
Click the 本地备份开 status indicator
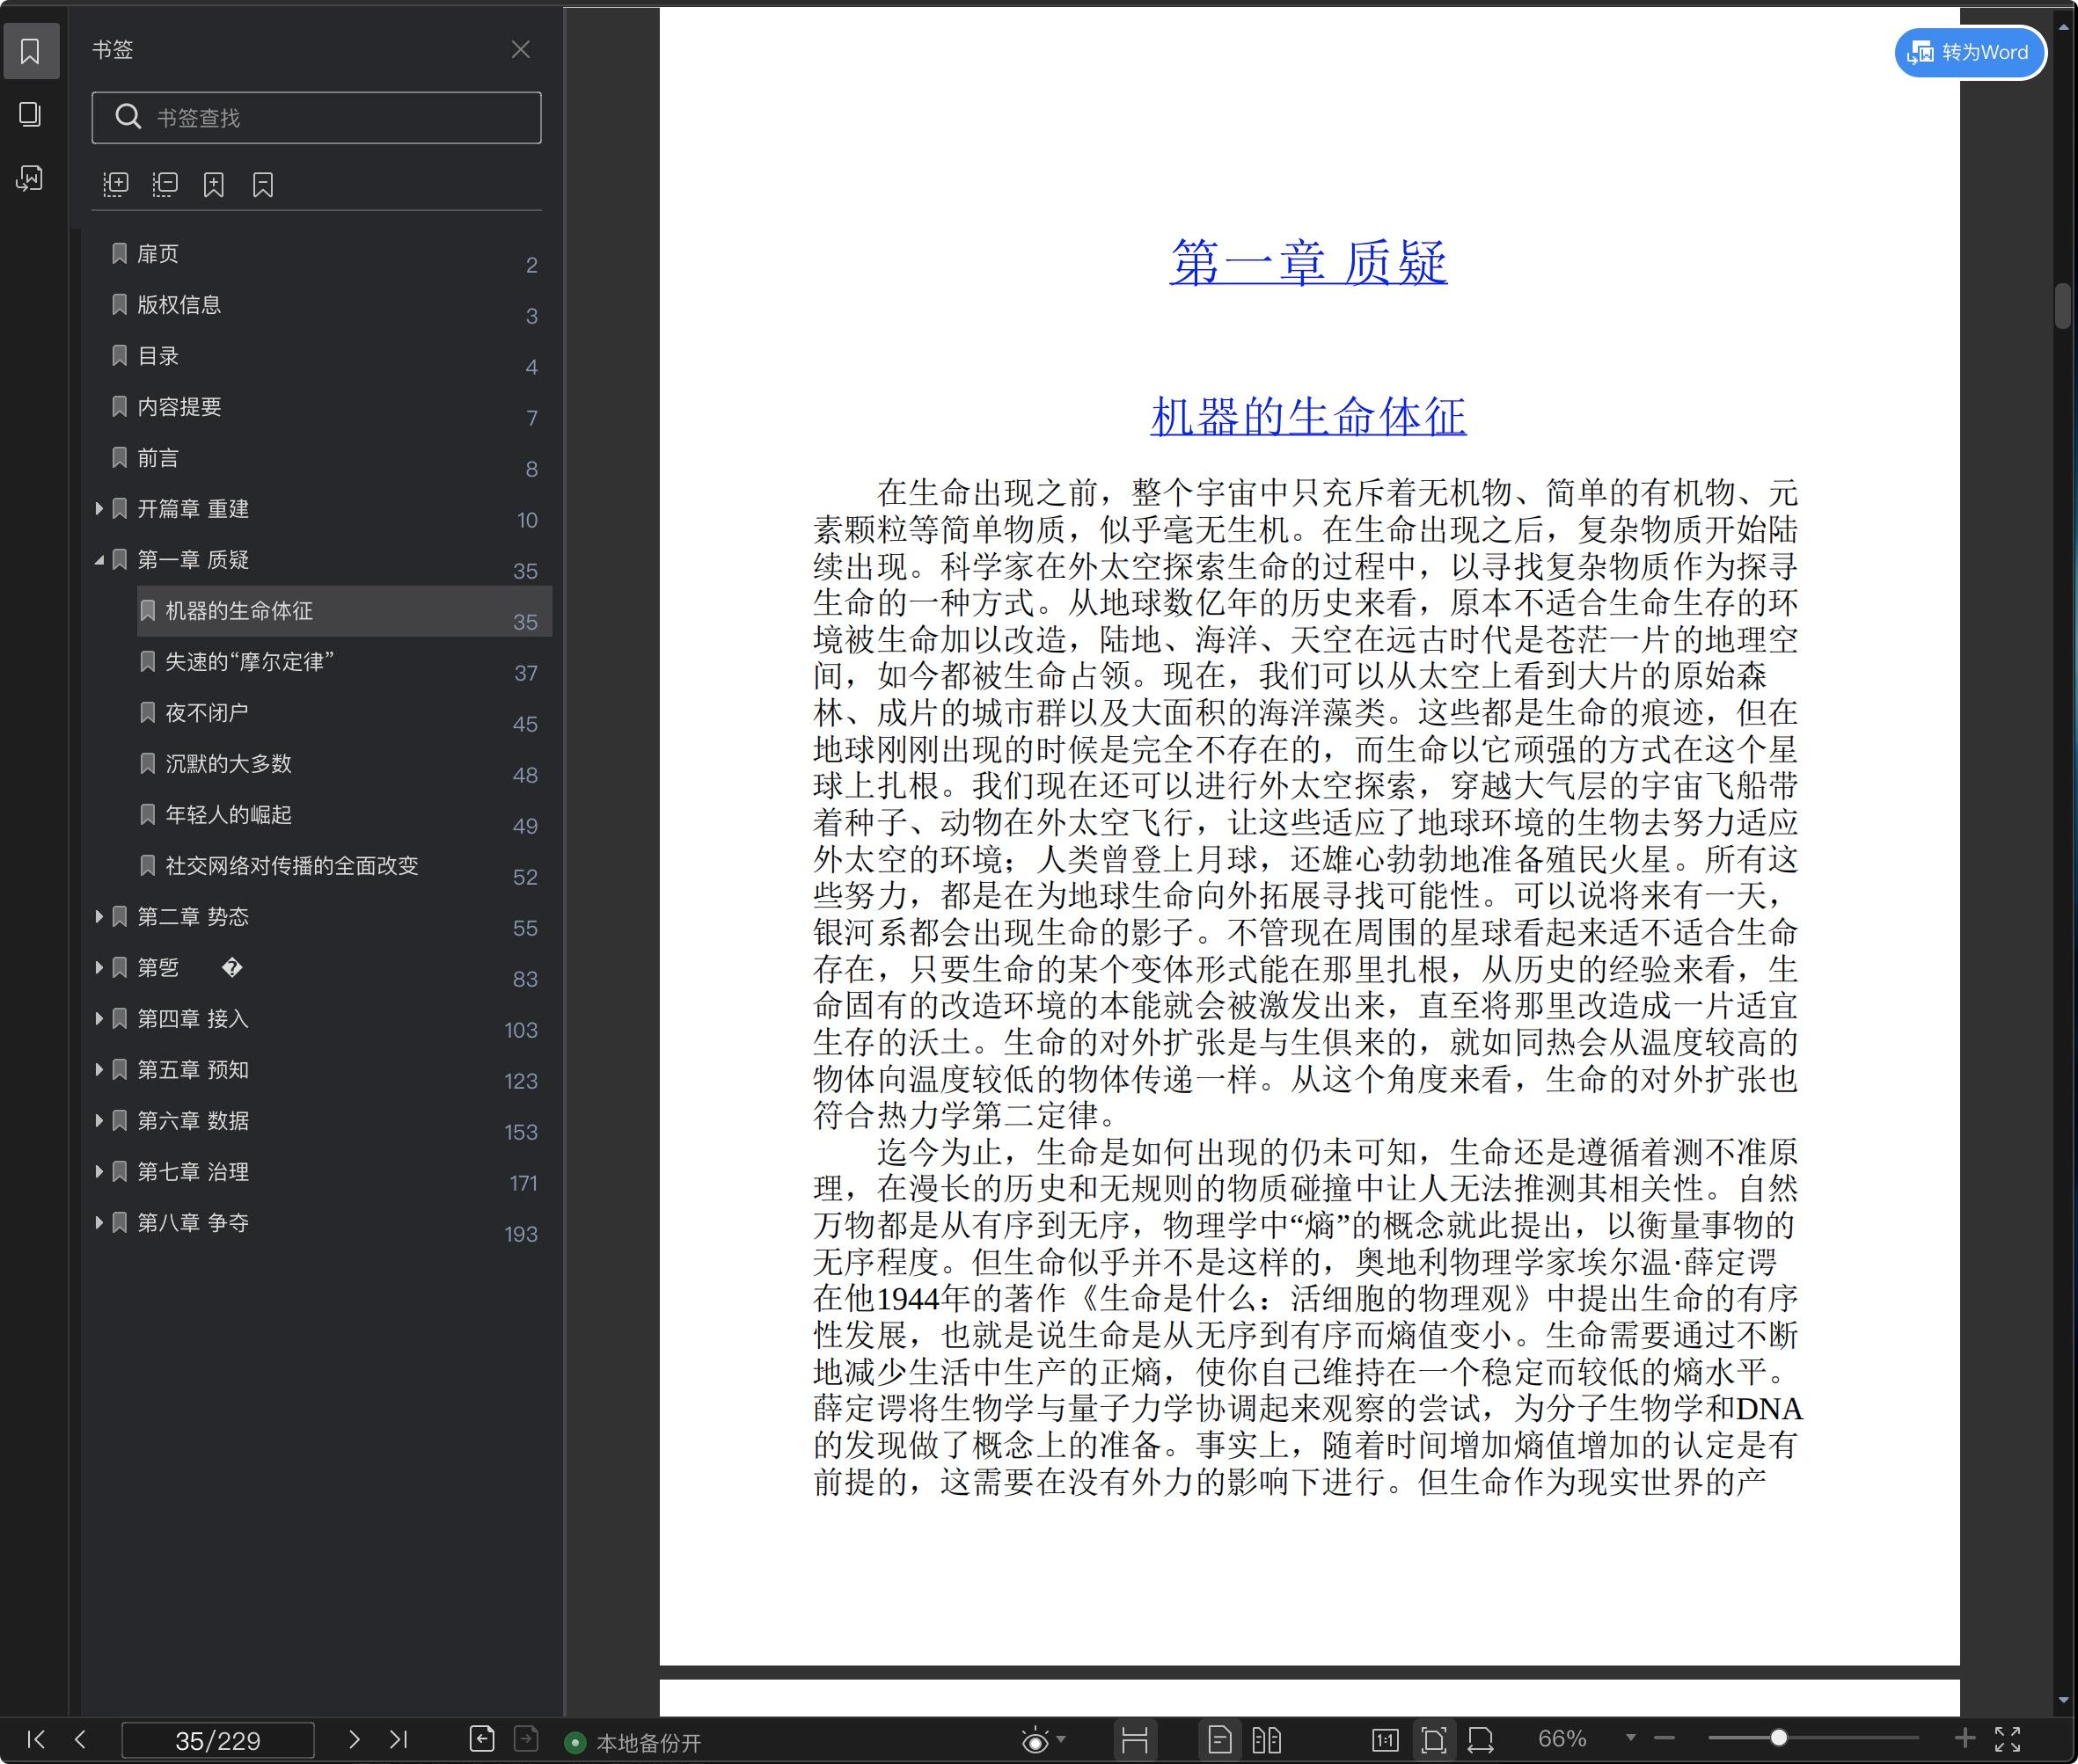point(633,1743)
